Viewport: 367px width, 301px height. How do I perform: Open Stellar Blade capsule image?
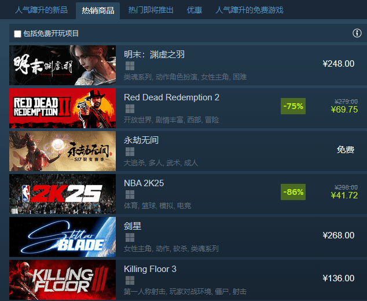pos(63,237)
